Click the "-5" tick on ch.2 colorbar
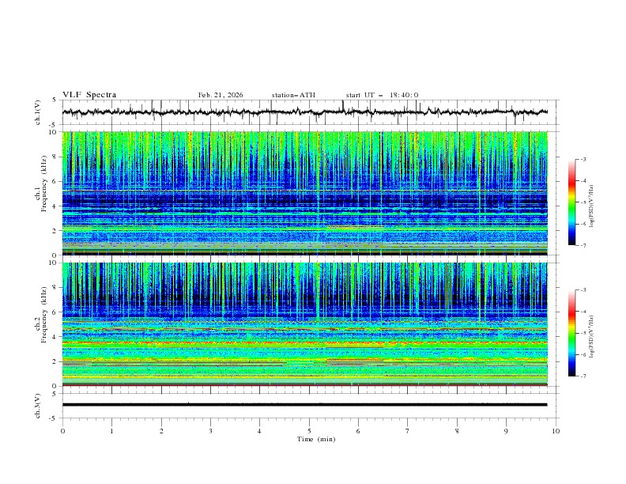Screen dimensions: 626x484 click(x=583, y=333)
